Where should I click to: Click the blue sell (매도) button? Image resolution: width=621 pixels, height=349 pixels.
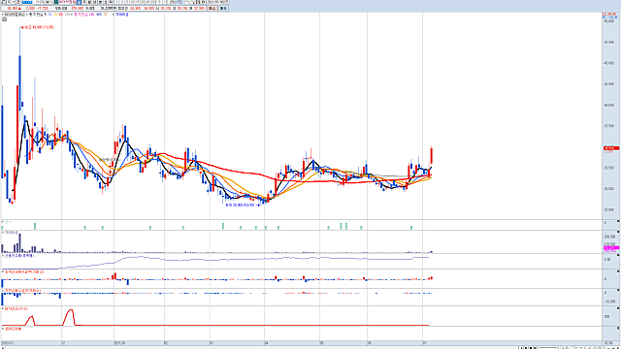(x=223, y=8)
